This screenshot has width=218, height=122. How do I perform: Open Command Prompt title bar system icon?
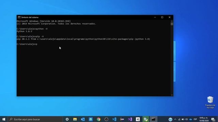pyautogui.click(x=19, y=17)
